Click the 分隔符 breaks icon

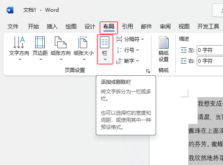coord(119,39)
